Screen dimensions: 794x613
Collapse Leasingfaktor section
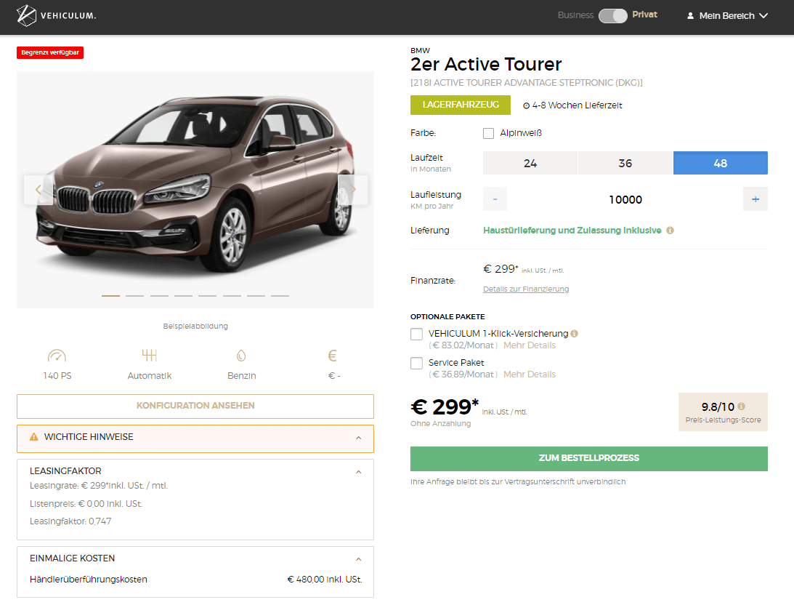pos(359,472)
